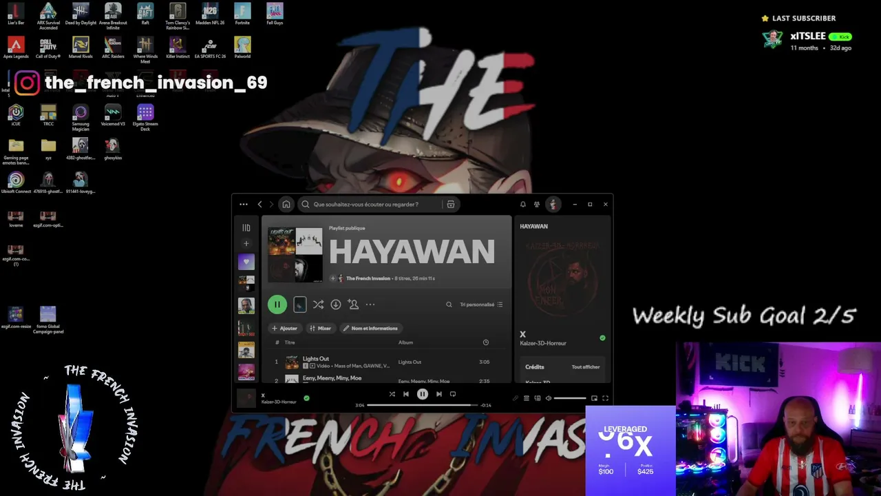Image resolution: width=881 pixels, height=496 pixels.
Task: Launch Ubisoft Connect from the desktop
Action: (16, 183)
